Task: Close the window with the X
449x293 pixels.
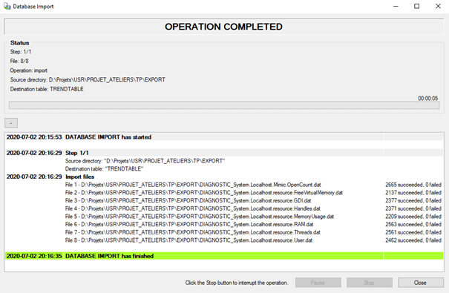Action: [438, 6]
